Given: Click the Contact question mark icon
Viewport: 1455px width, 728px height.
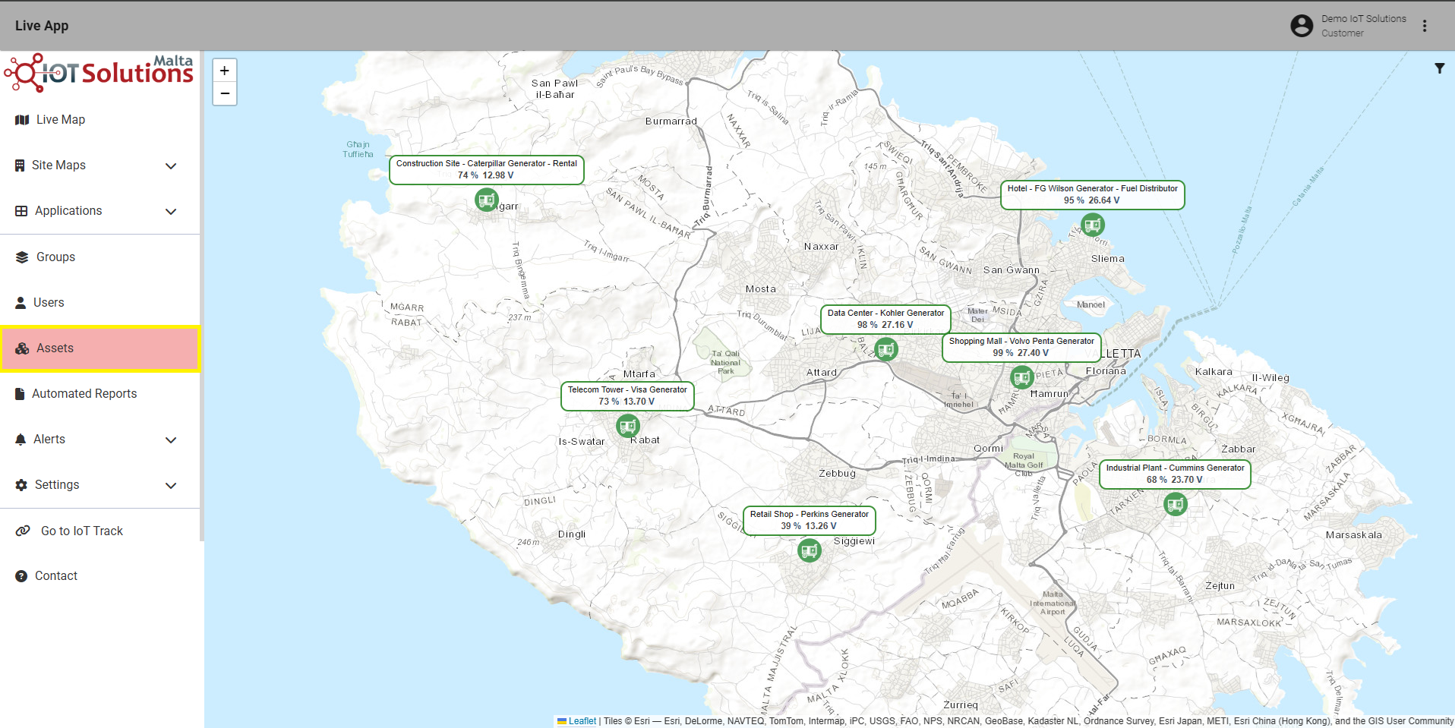Looking at the screenshot, I should pyautogui.click(x=21, y=576).
